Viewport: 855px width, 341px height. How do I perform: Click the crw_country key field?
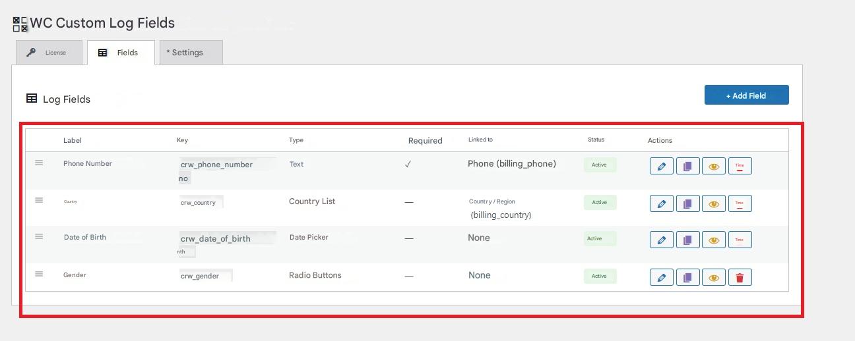201,203
